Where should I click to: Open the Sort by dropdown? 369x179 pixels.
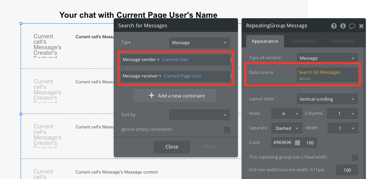(199, 115)
